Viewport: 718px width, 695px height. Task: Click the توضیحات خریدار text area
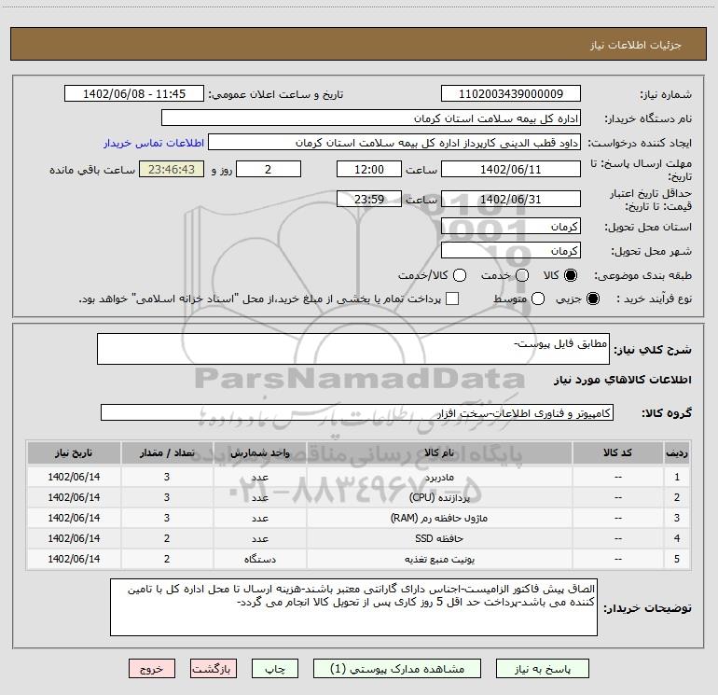click(x=353, y=607)
